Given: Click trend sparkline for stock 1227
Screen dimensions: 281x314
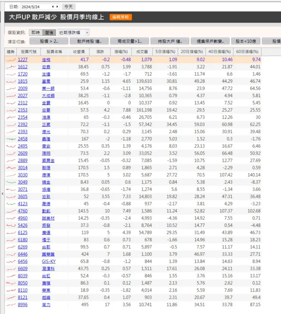Looking at the screenshot, I should click(x=11, y=60).
